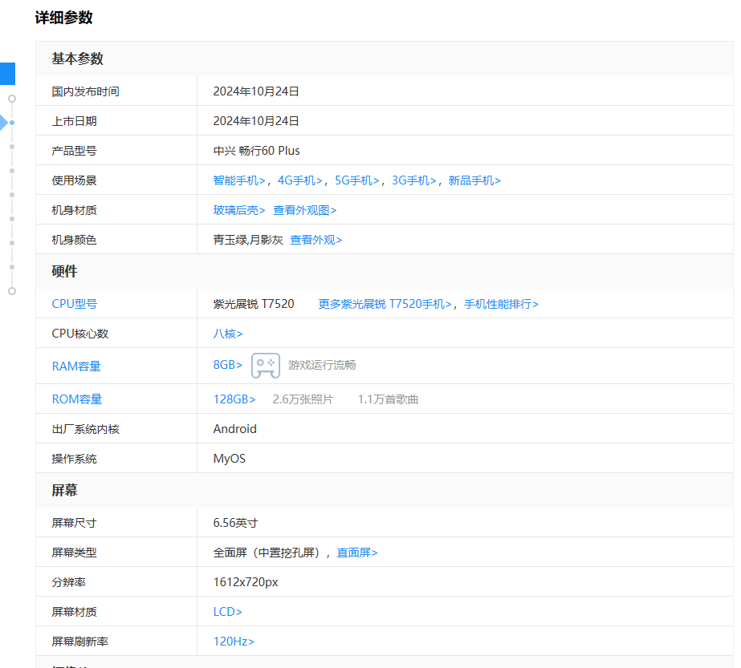Select the top hollow circle in side navigation

tap(12, 99)
